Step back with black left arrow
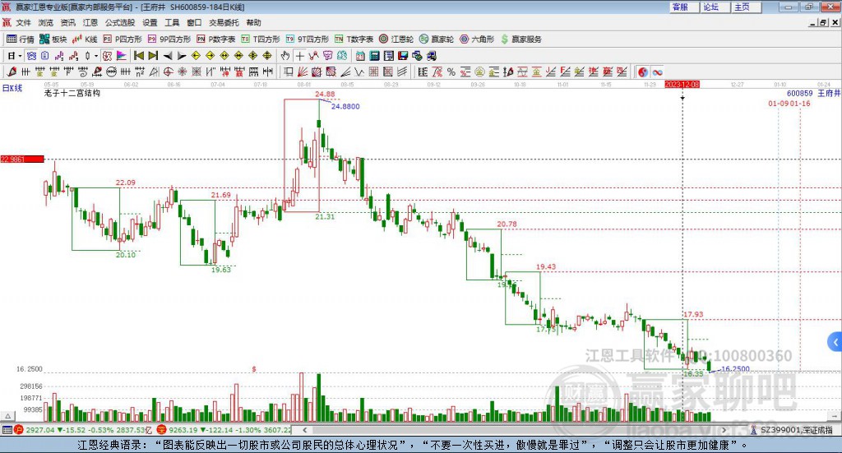The image size is (842, 453). [x=168, y=56]
